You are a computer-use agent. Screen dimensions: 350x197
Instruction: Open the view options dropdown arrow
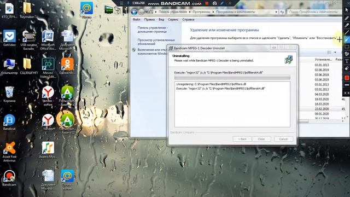point(335,53)
